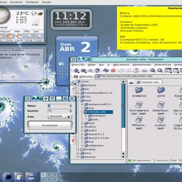Click the yellow Pendiente sticky note
The width and height of the screenshot is (182, 182).
coord(149,28)
